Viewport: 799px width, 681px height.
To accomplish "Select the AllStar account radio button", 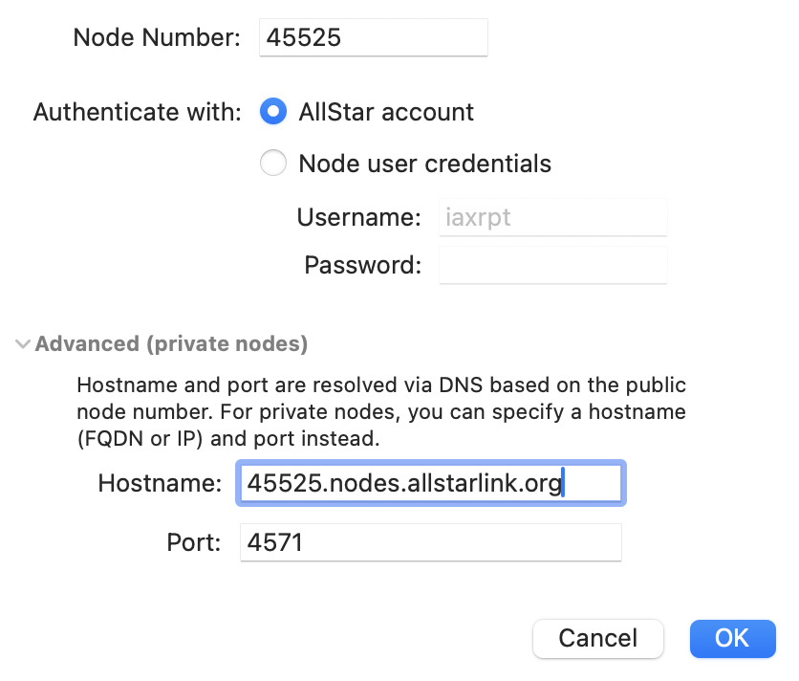I will coord(273,112).
